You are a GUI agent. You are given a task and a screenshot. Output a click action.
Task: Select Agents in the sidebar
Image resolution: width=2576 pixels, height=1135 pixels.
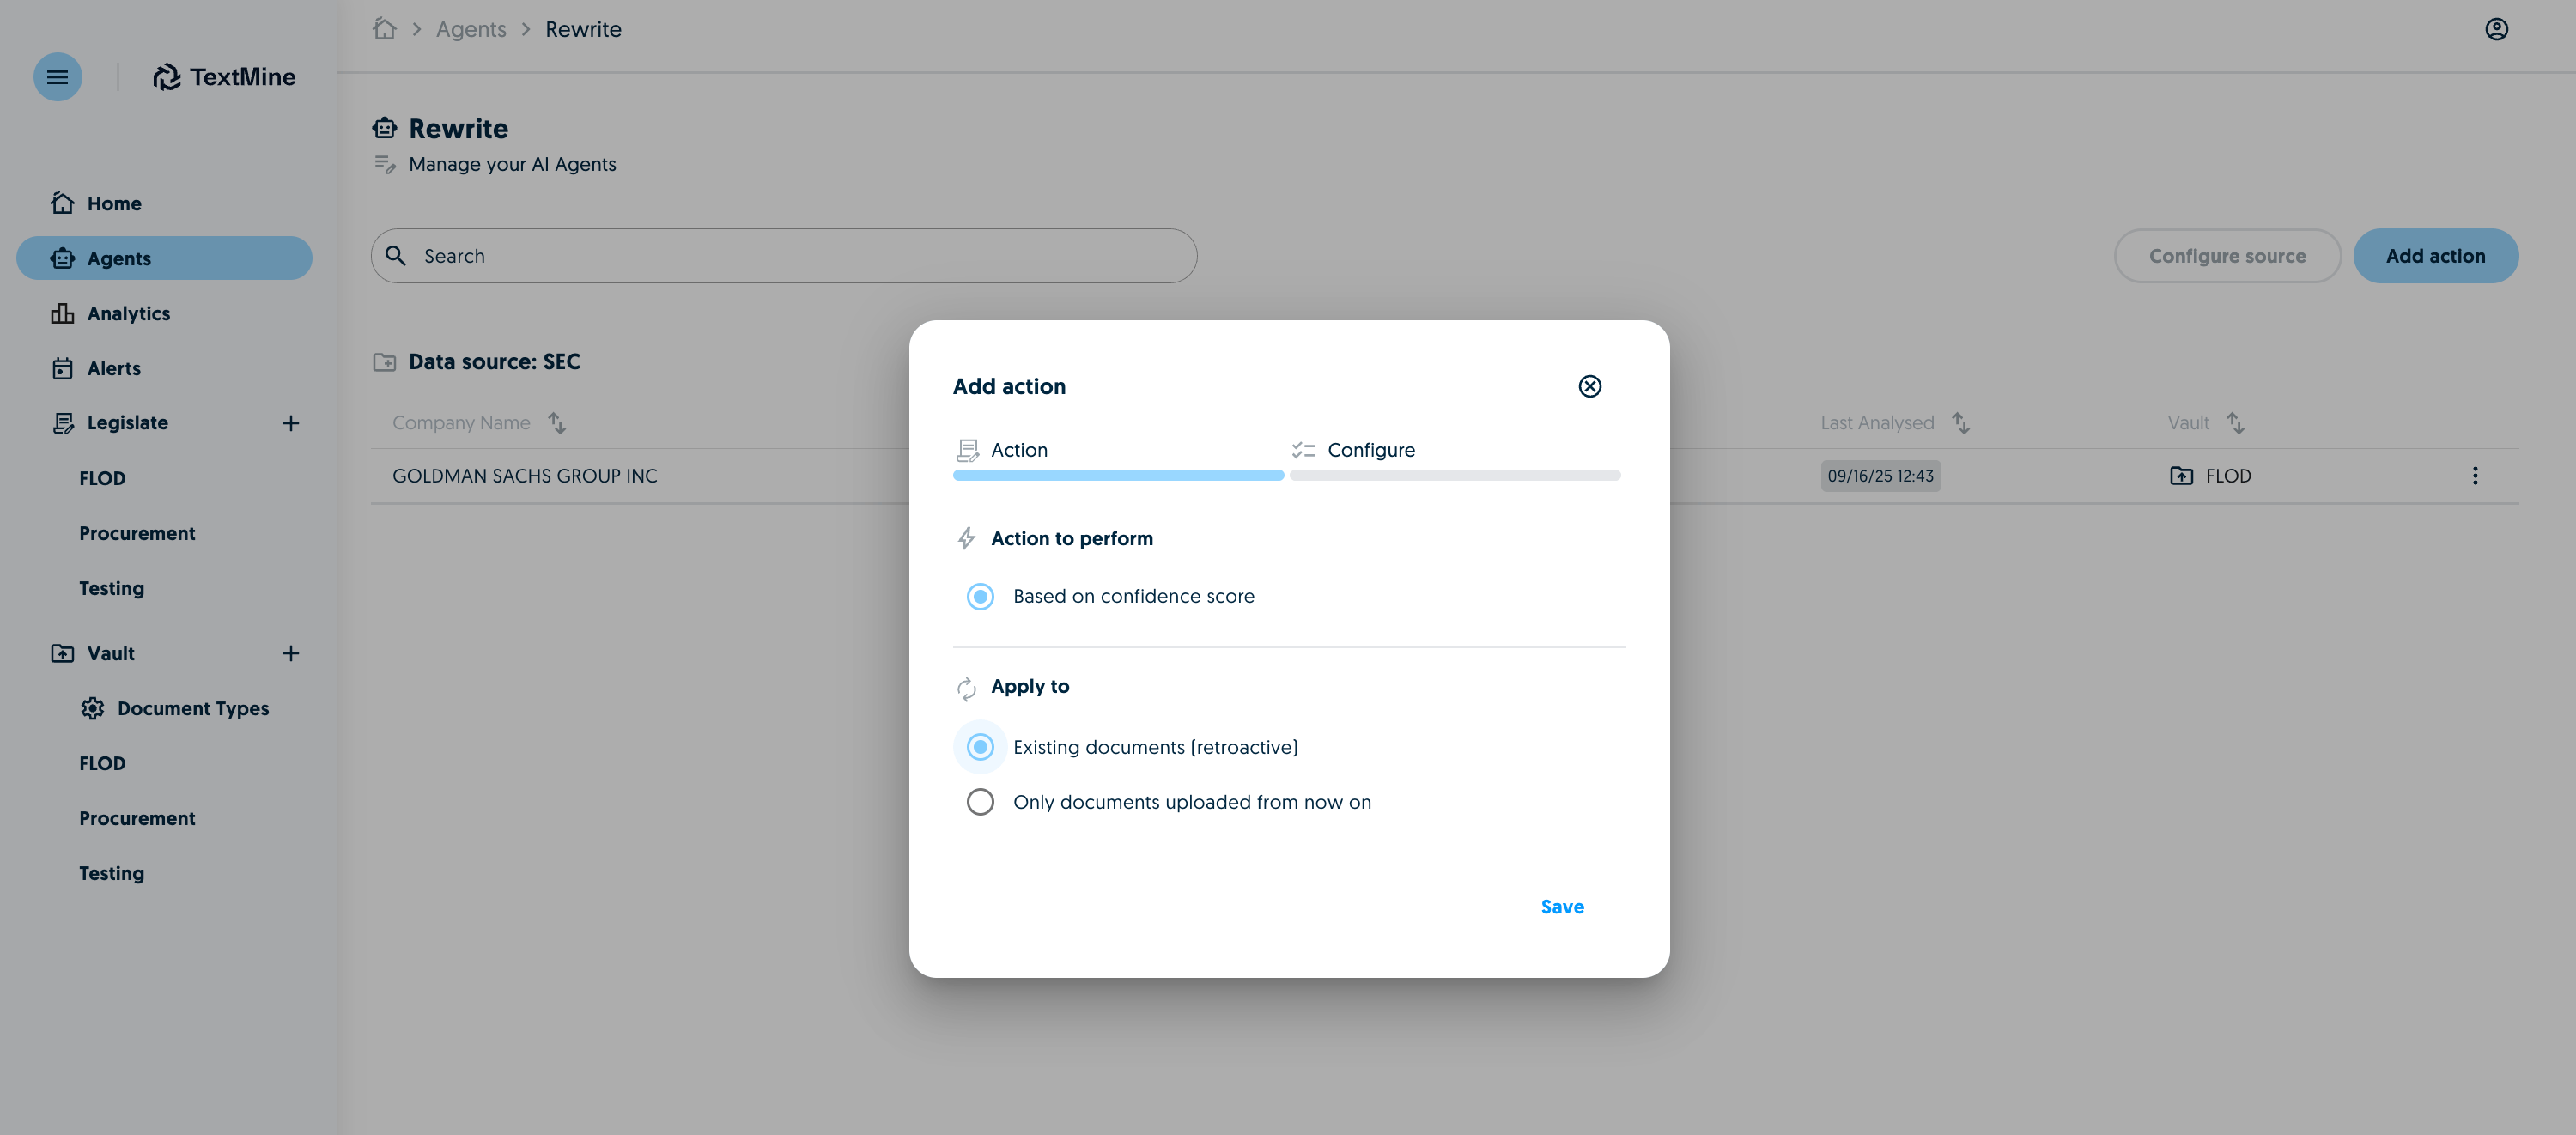tap(164, 258)
